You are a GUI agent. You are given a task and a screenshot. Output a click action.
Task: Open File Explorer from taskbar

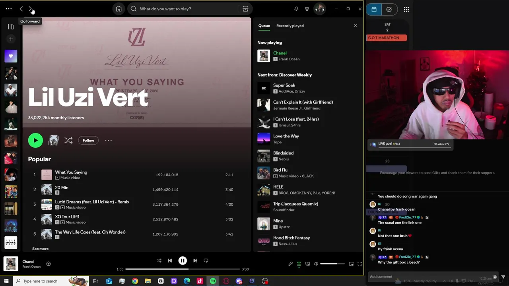pyautogui.click(x=148, y=281)
